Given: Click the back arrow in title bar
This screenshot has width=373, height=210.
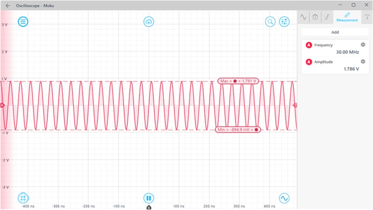Looking at the screenshot, I should point(8,5).
